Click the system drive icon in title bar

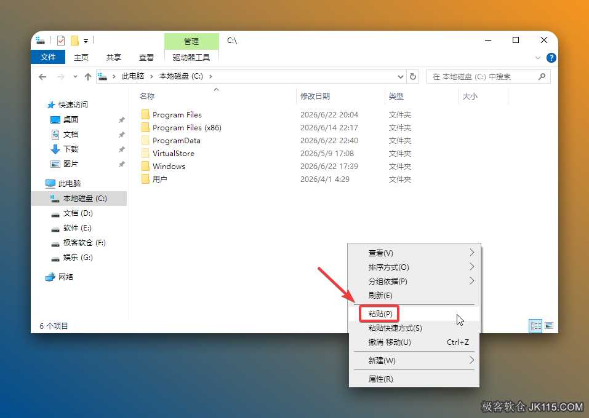point(40,40)
